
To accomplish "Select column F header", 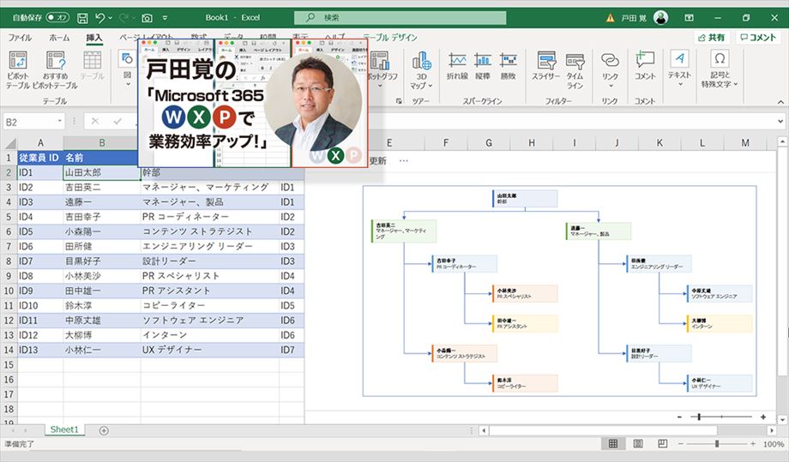I will click(x=445, y=143).
